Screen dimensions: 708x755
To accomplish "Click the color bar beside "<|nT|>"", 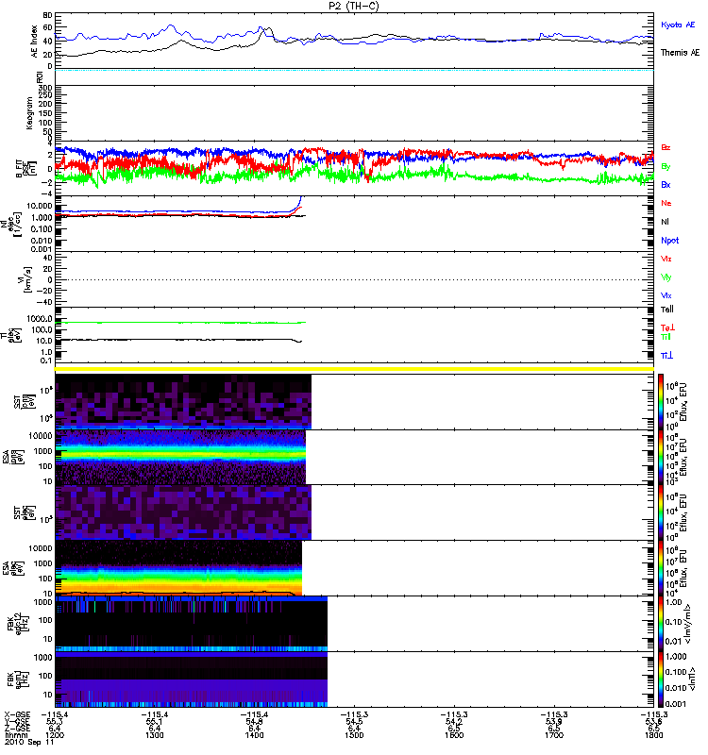I will pos(661,679).
